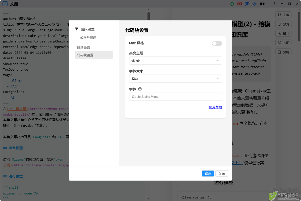Screen dimensions: 301x201
Task: Click the editor scrollbar up arrow
Action: [x=148, y=10]
